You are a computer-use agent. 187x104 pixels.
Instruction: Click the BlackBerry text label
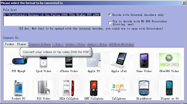click(144, 98)
